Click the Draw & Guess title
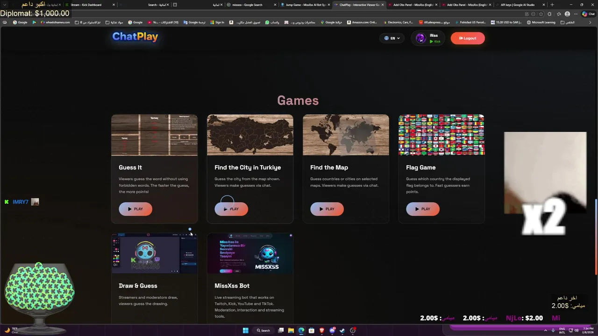This screenshot has height=336, width=598. 138,286
